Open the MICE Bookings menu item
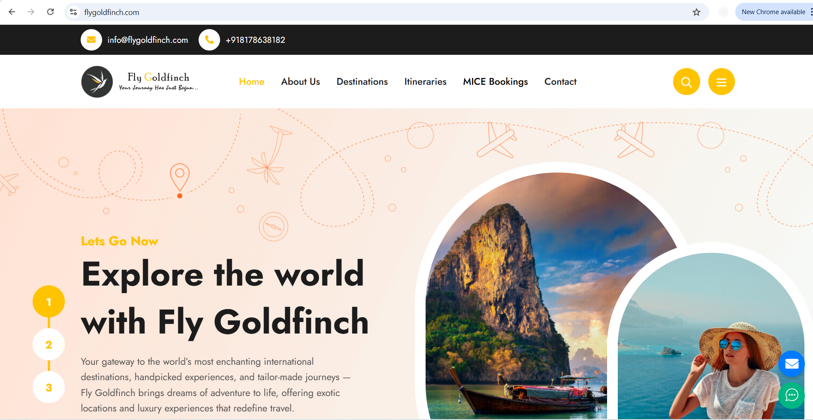The width and height of the screenshot is (813, 420). (496, 82)
